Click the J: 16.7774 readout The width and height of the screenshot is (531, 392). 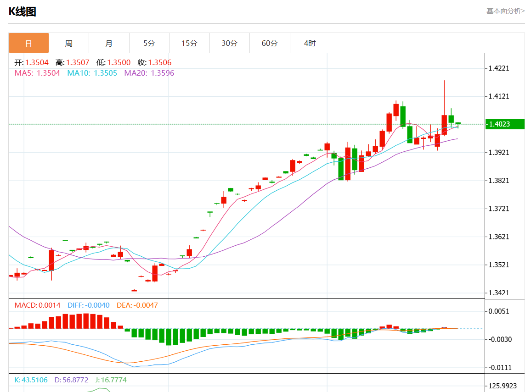click(x=111, y=380)
